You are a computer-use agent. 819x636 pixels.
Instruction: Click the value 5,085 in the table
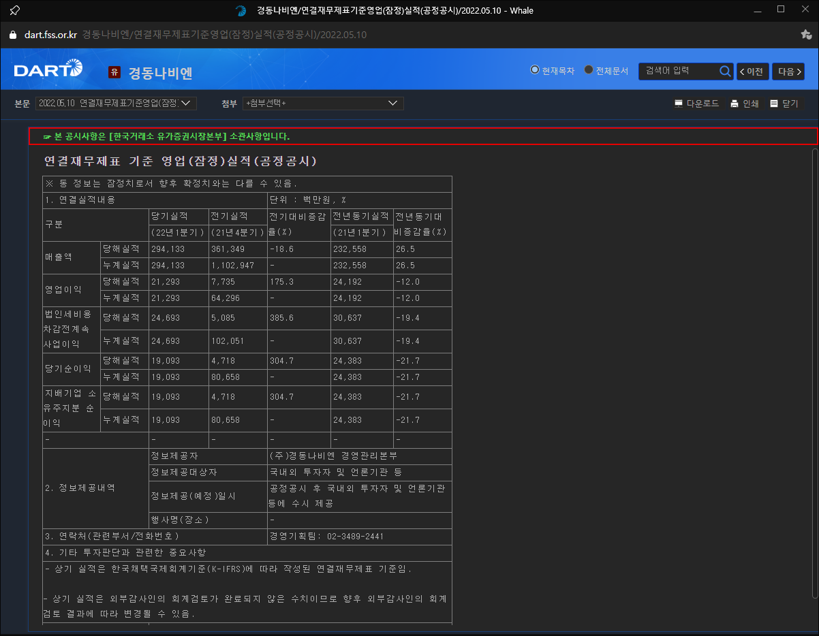click(223, 318)
